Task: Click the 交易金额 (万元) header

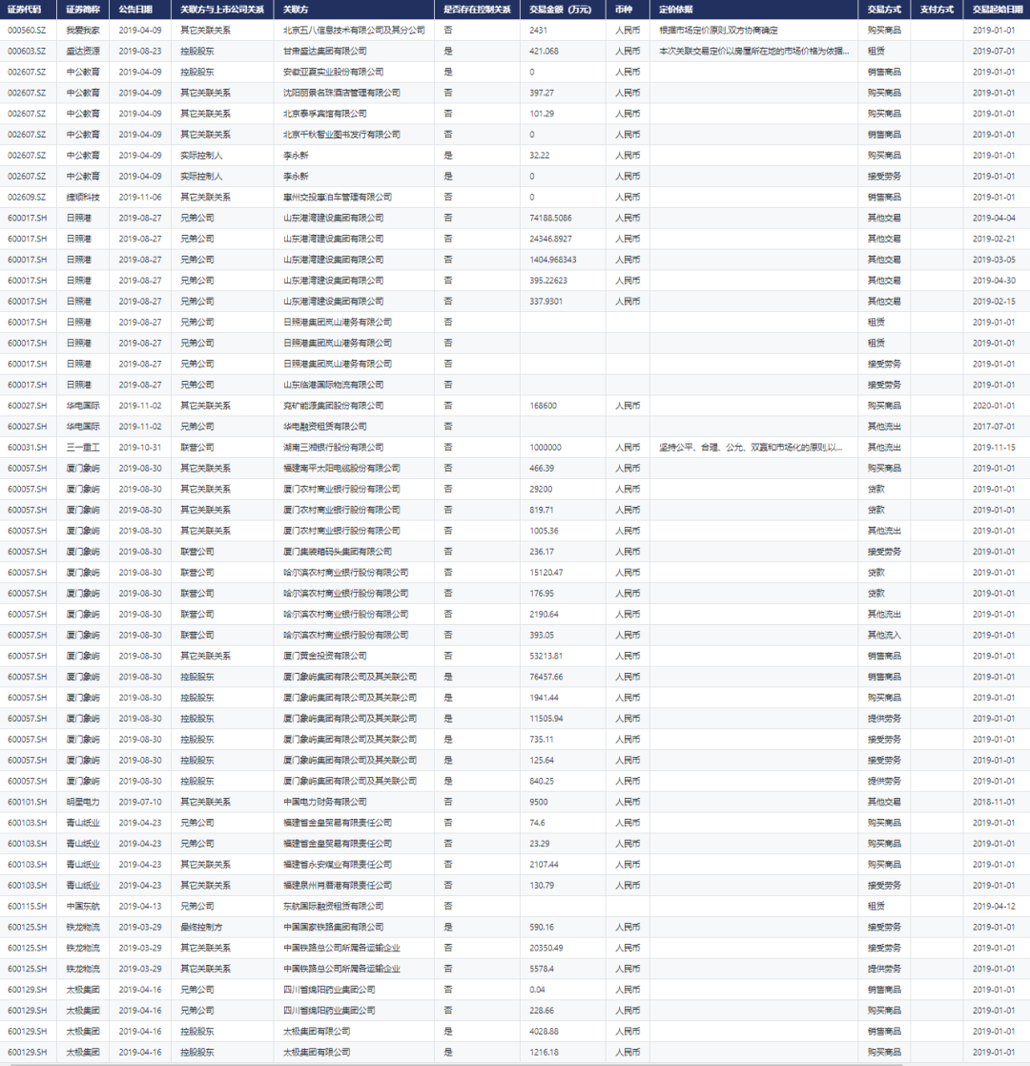Action: pos(561,10)
